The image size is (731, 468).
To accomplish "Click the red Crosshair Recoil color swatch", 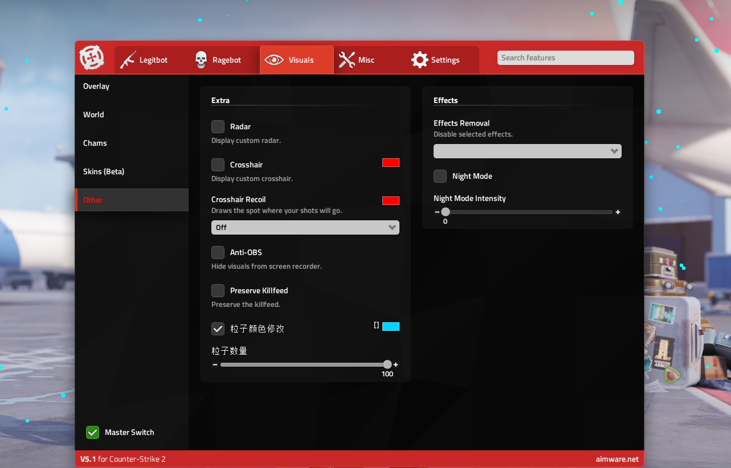I will click(x=391, y=200).
